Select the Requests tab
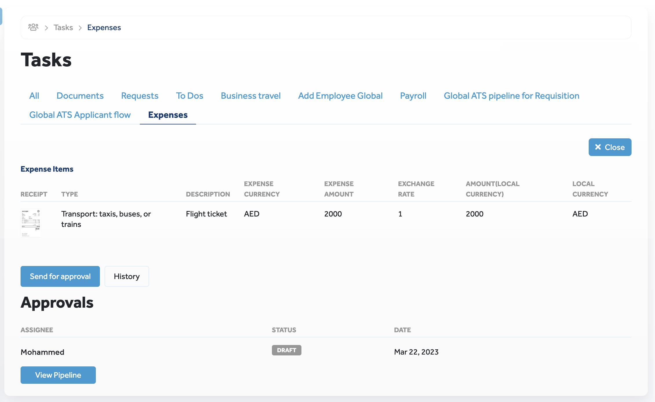 click(140, 96)
